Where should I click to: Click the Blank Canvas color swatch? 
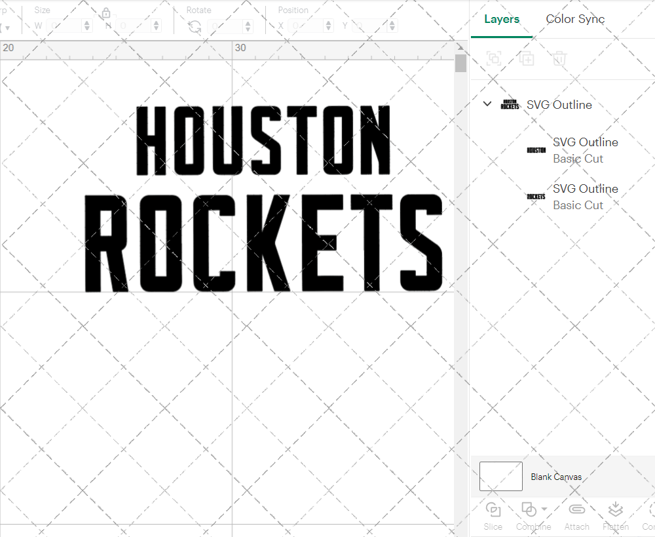[500, 477]
